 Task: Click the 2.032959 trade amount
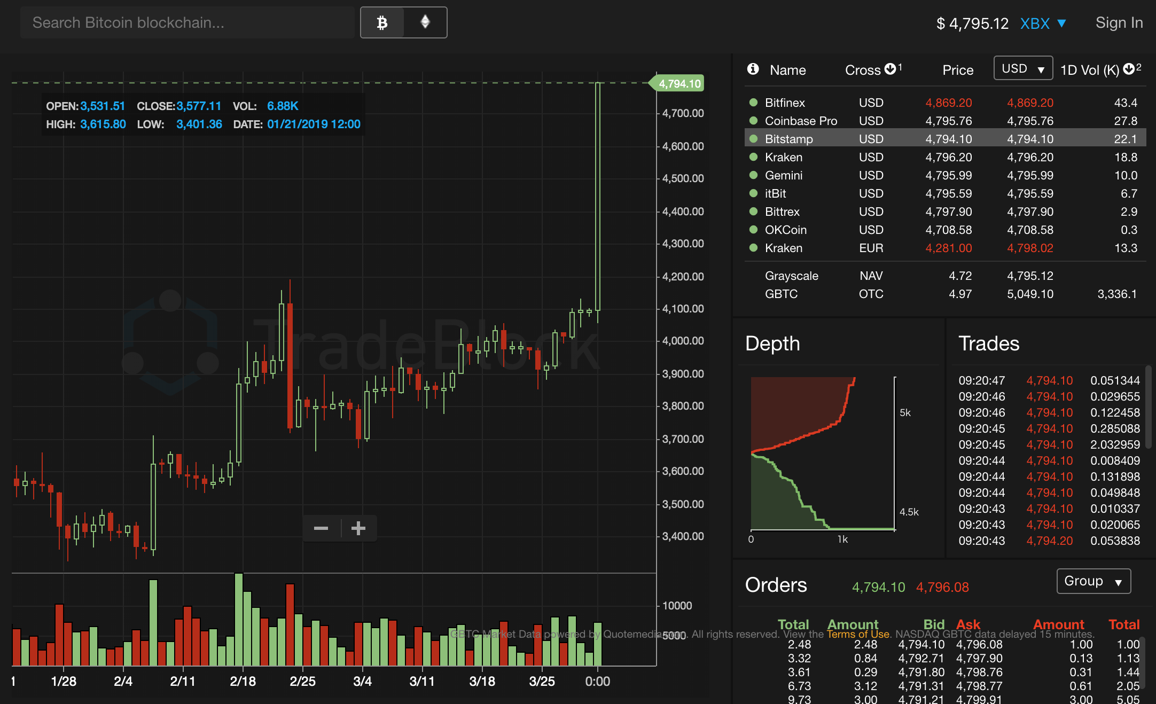(1115, 444)
